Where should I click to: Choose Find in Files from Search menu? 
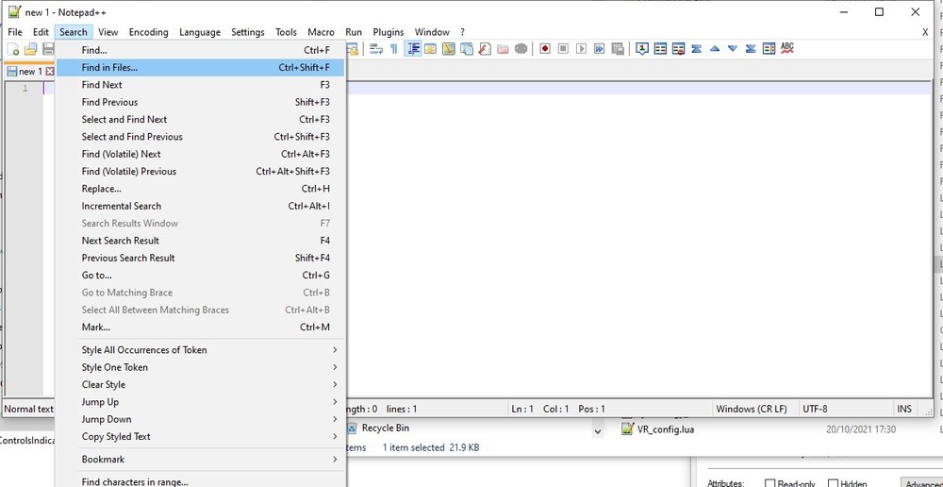tap(200, 67)
